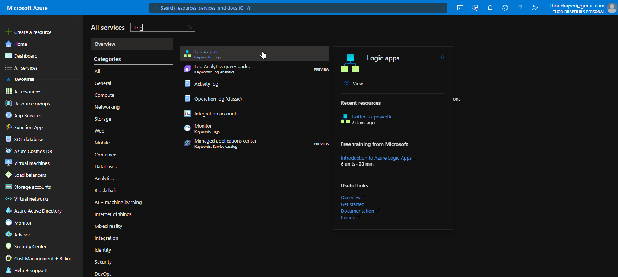Click the Home icon in the sidebar

tap(9, 44)
